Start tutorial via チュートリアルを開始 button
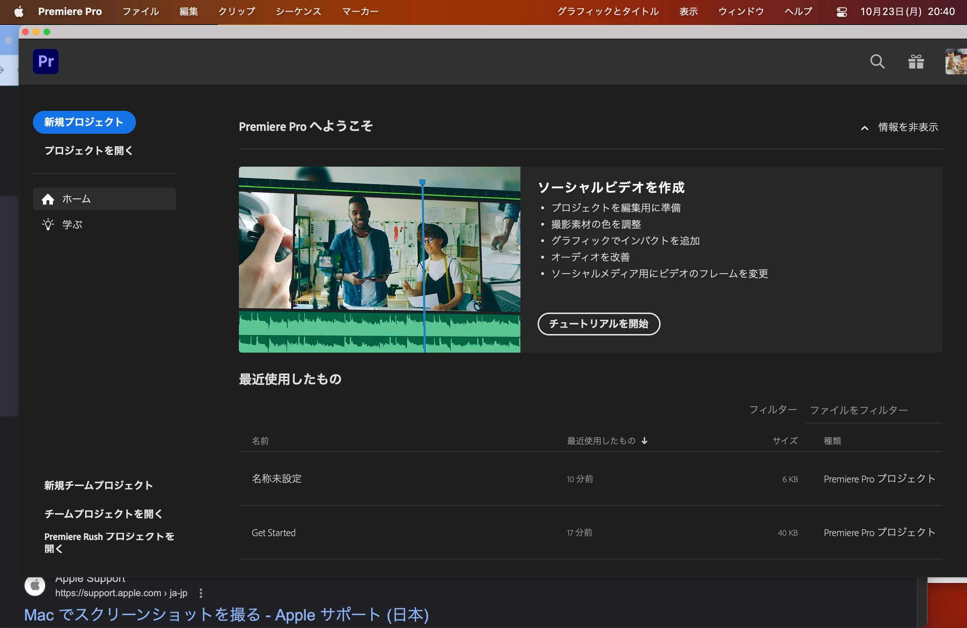The height and width of the screenshot is (628, 967). coord(599,324)
